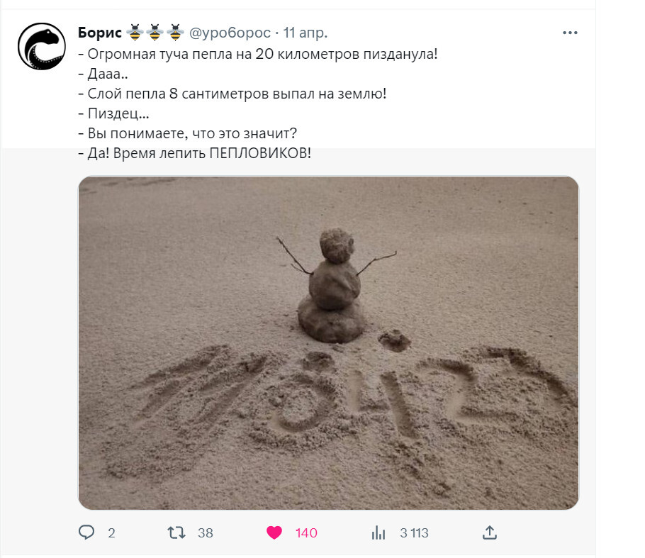Click the share upload icon
645x558 pixels.
[490, 532]
